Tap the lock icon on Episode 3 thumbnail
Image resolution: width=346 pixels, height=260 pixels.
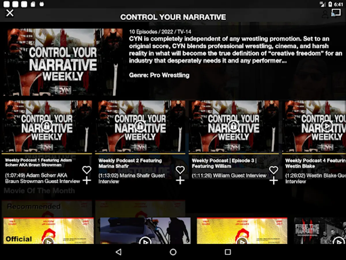pyautogui.click(x=234, y=126)
